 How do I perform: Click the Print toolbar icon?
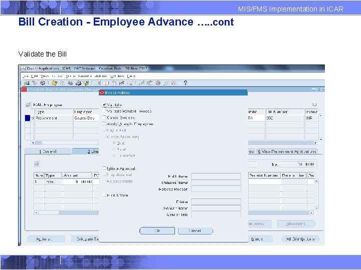click(79, 83)
